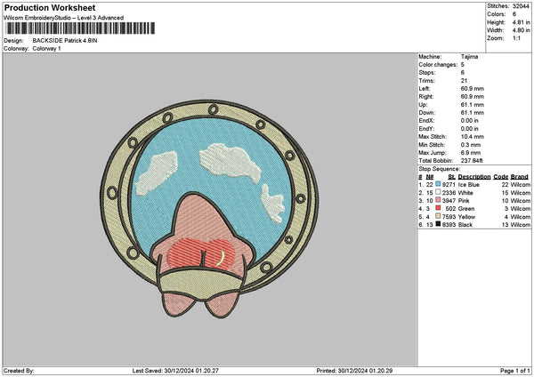Click the Stop Sequence heading
This screenshot has width=534, height=377.
(440, 169)
